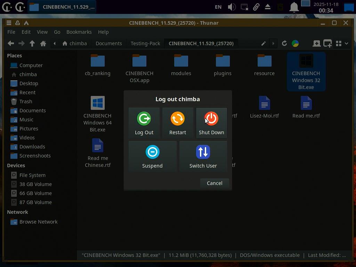Viewport: 356px width, 267px height.
Task: Open the notifications bell icon
Action: [294, 7]
